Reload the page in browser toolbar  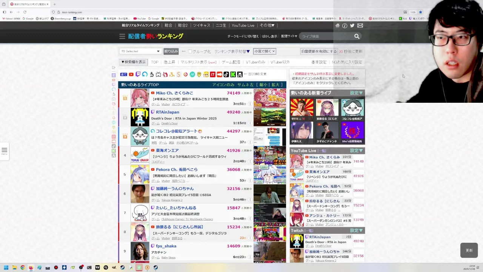(x=25, y=12)
